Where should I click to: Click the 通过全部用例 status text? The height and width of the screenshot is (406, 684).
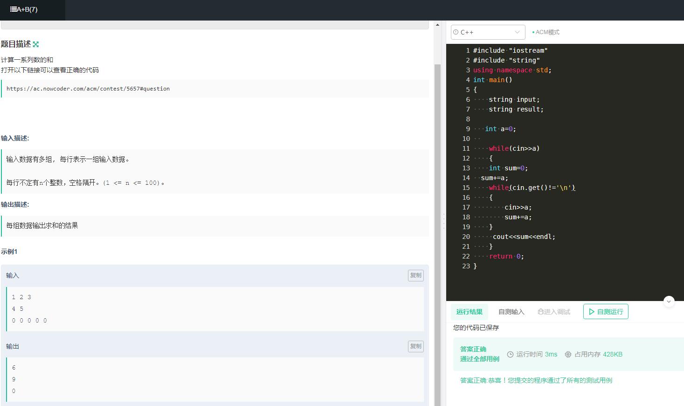pyautogui.click(x=480, y=359)
